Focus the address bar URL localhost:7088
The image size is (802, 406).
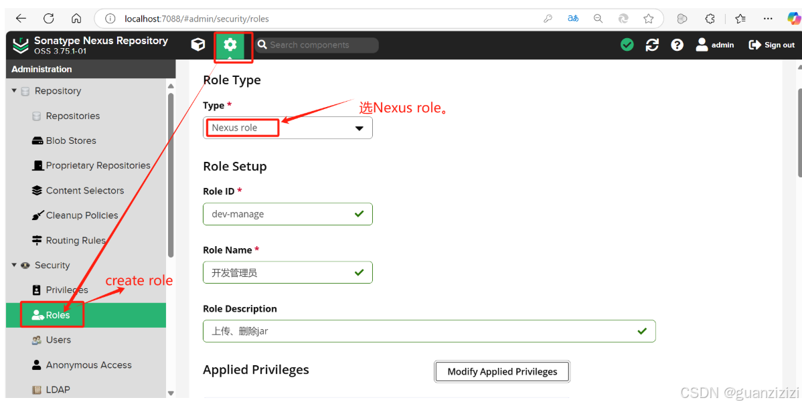click(x=196, y=19)
